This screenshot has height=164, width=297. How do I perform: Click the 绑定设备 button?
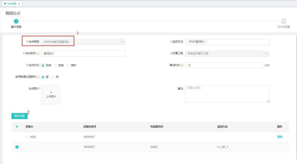20,116
